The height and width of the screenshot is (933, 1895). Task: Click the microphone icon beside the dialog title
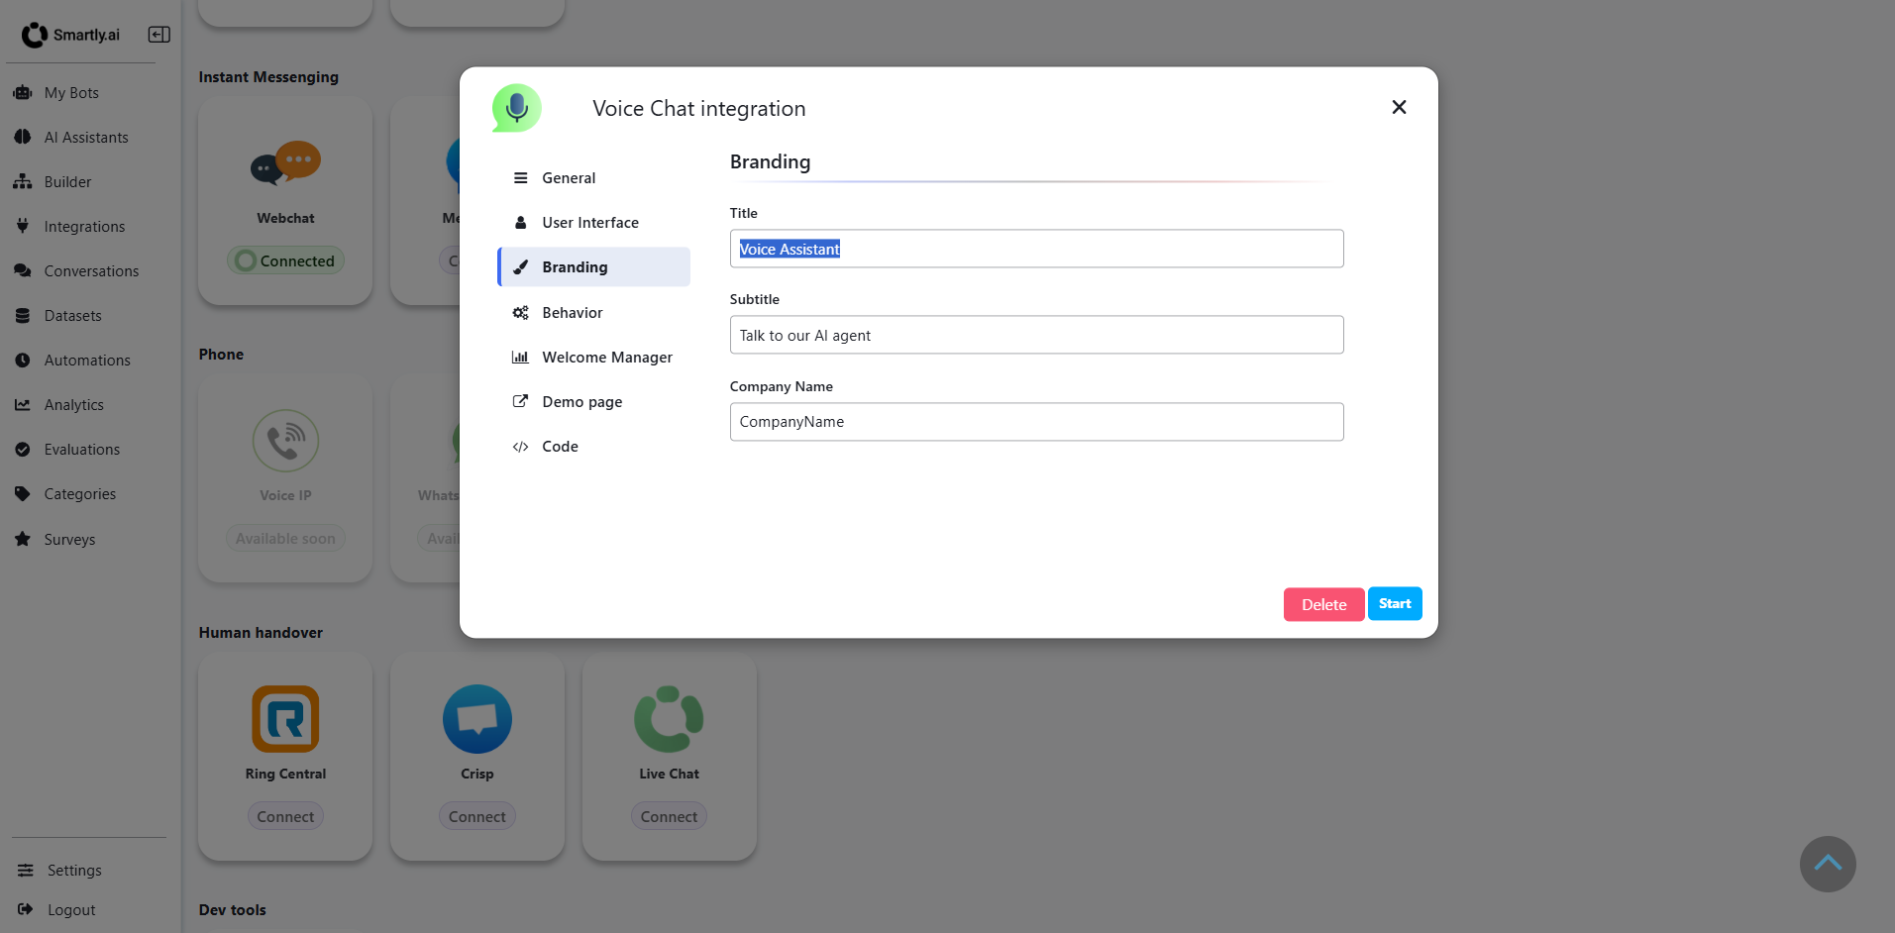[x=516, y=107]
